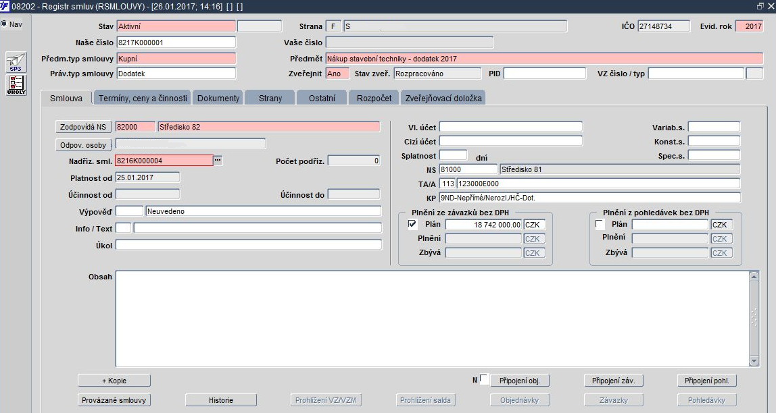Viewport: 776px width, 413px height.
Task: Click the Výpověď field showing Neuvedeno
Action: point(264,211)
